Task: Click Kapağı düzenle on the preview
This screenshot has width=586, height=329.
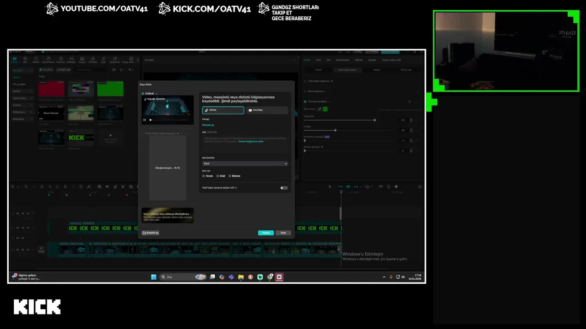Action: 155,99
